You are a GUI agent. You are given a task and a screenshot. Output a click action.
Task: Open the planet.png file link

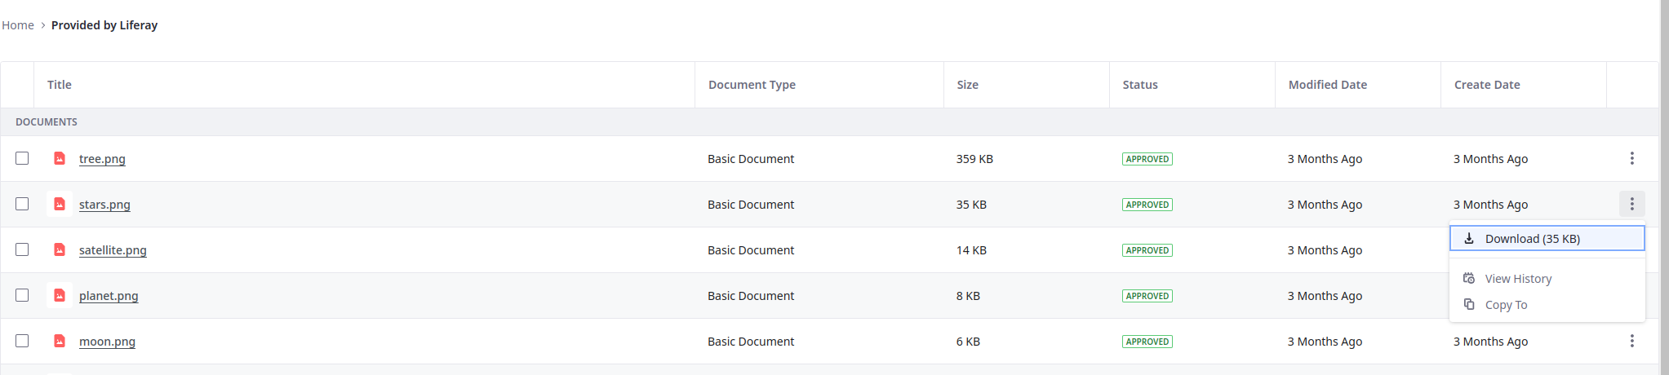click(x=109, y=296)
